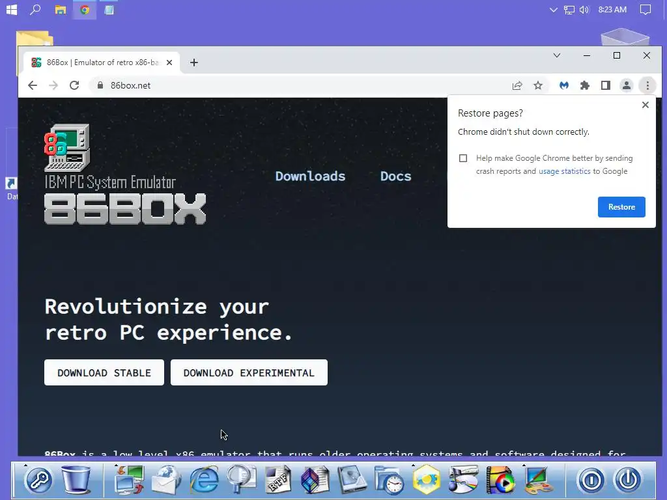Open the Chrome profile avatar

tap(627, 85)
